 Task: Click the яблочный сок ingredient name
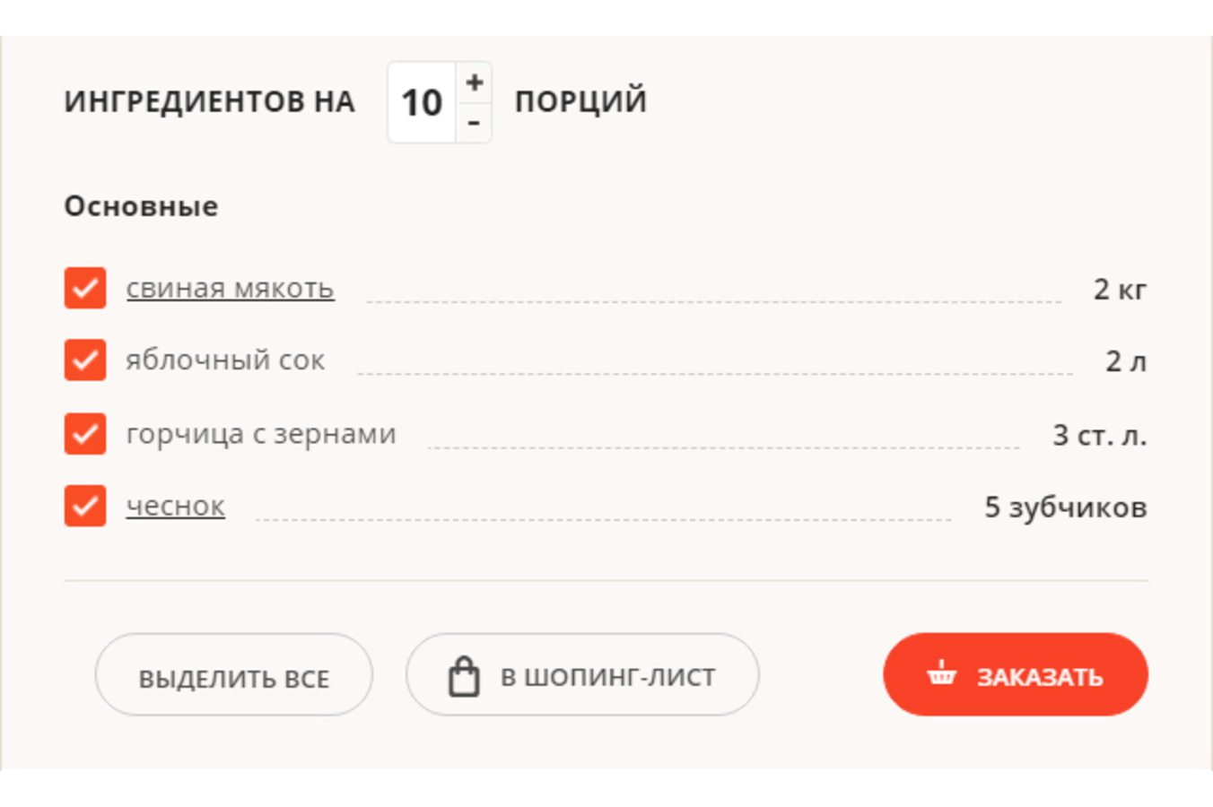pyautogui.click(x=226, y=360)
